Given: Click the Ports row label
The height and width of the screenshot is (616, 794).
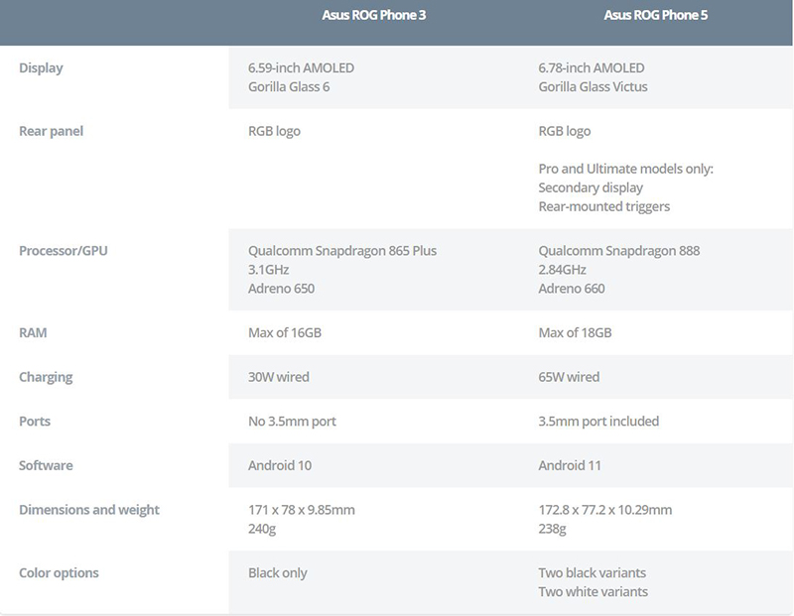Looking at the screenshot, I should pyautogui.click(x=36, y=422).
